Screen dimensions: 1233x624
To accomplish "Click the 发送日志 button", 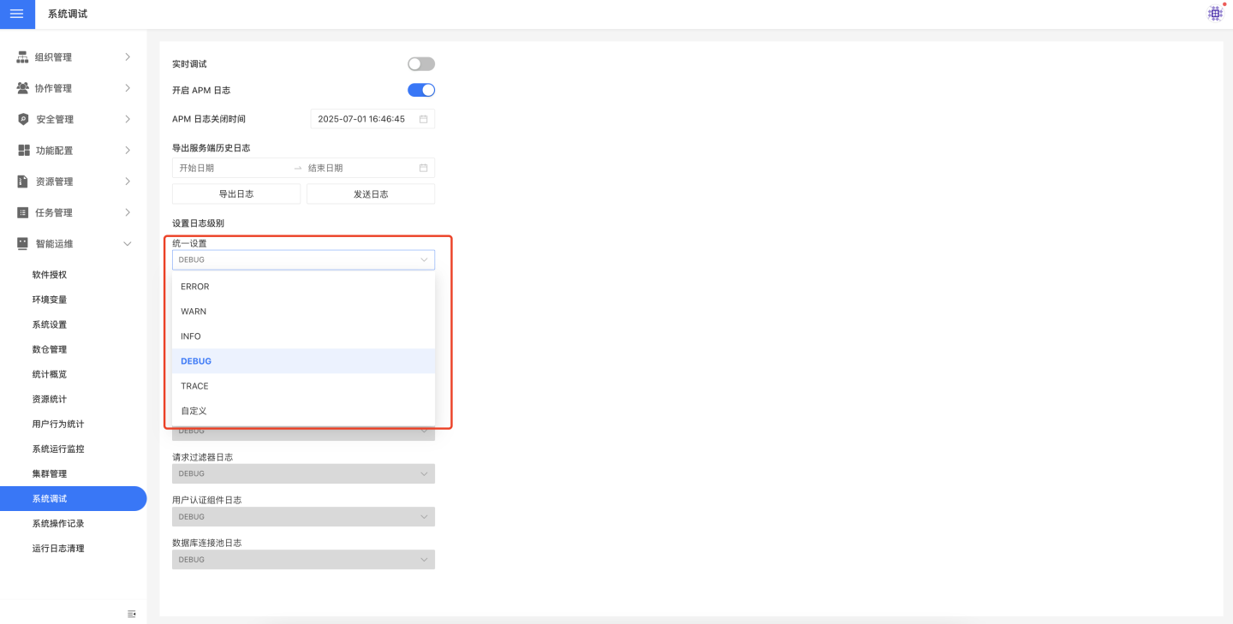I will (371, 194).
